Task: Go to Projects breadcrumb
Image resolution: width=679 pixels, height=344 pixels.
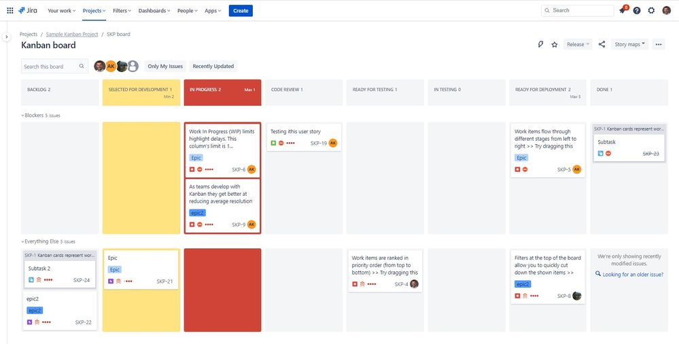Action: click(29, 34)
